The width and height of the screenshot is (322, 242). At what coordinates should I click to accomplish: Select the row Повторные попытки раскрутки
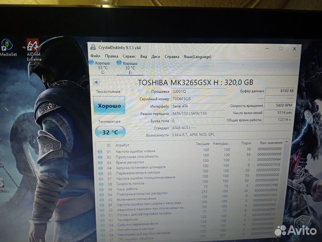(x=191, y=192)
